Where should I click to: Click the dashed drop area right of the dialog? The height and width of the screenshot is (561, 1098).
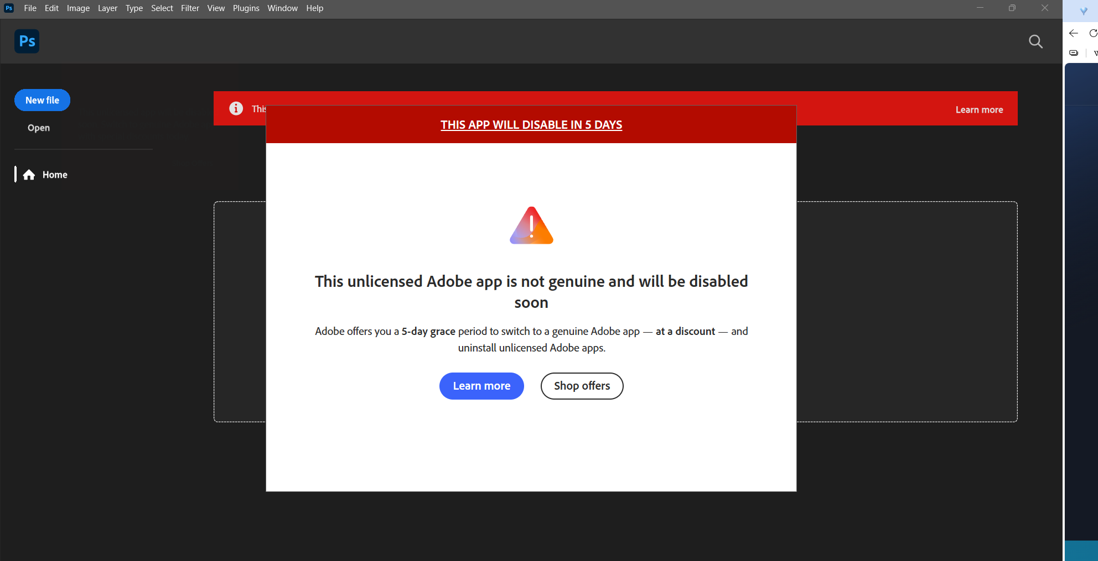[x=907, y=312]
